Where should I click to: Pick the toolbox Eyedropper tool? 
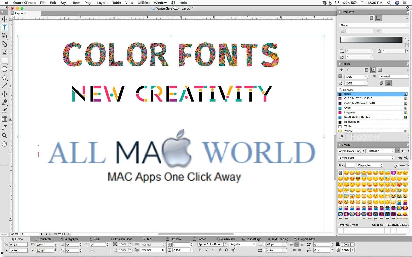tap(4, 127)
